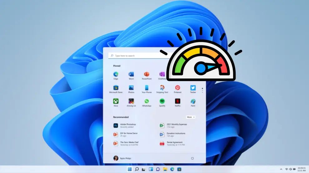Open the Xbox app
The image size is (309, 173).
click(116, 101)
